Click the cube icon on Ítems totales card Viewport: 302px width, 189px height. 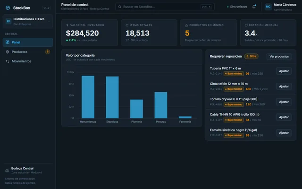127,25
